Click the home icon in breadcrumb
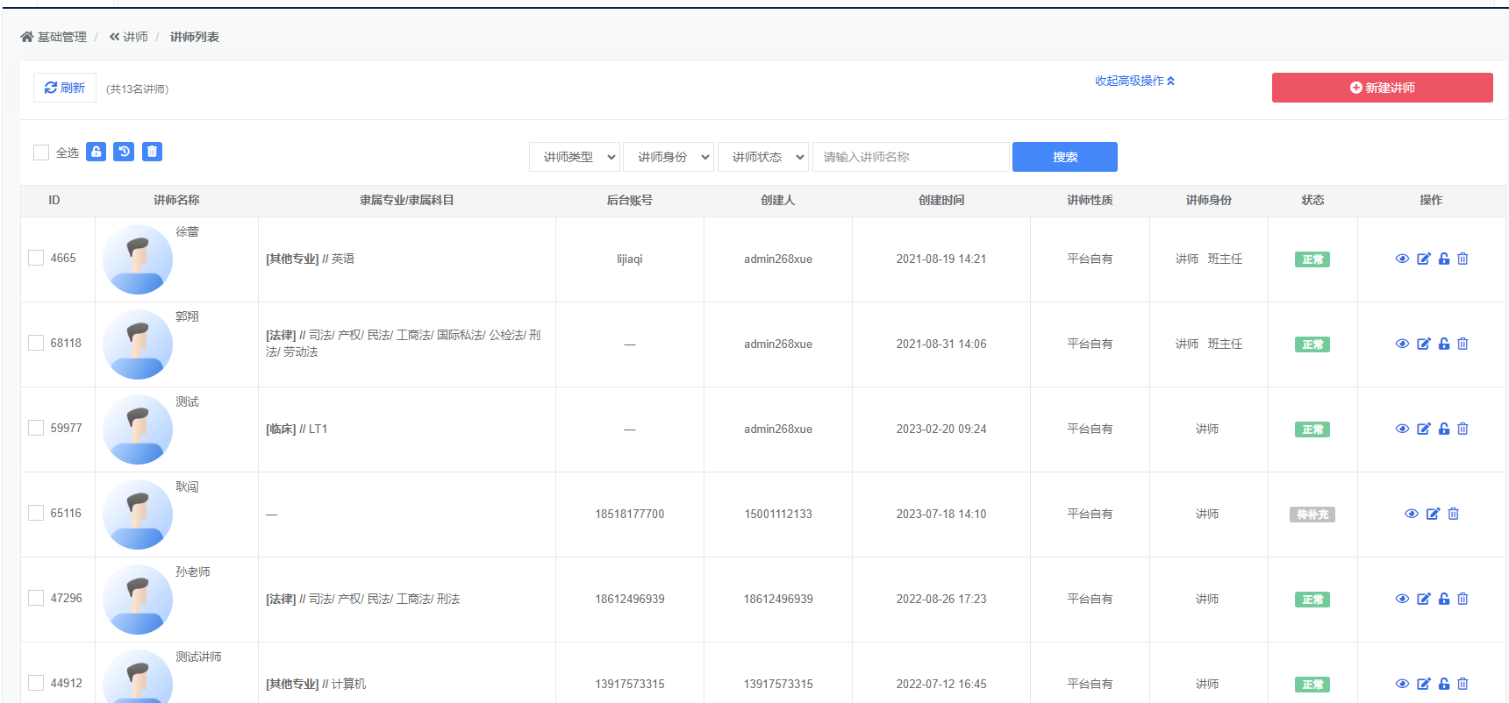 coord(26,37)
